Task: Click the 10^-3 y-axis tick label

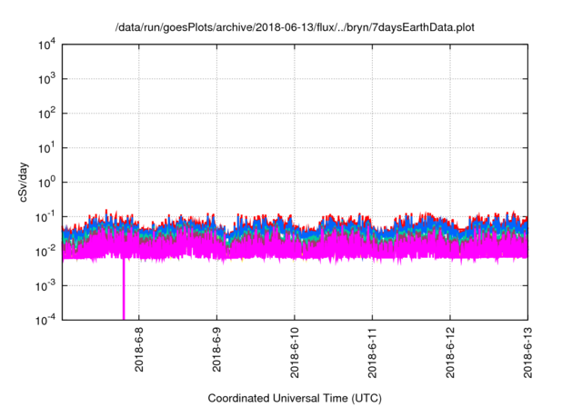Action: click(46, 286)
